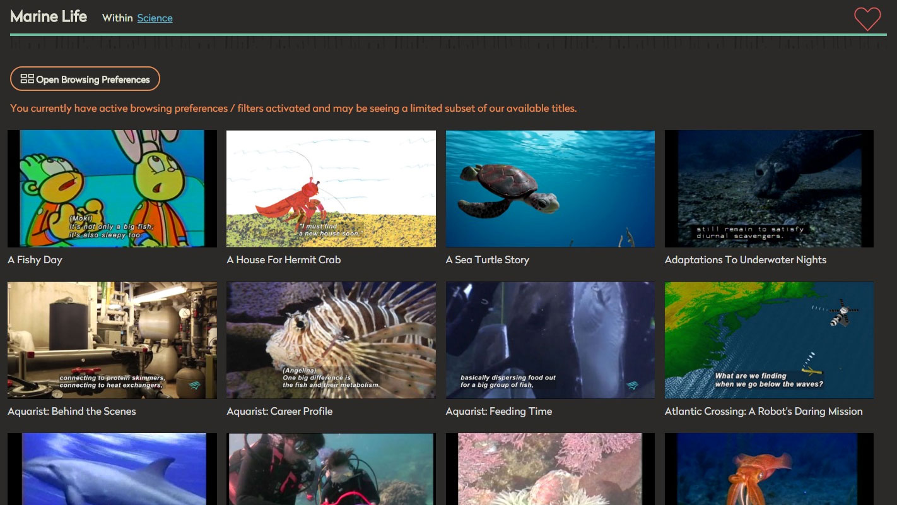Viewport: 897px width, 505px height.
Task: Open Aquarist: Career Profile lionfish thumbnail
Action: tap(331, 340)
